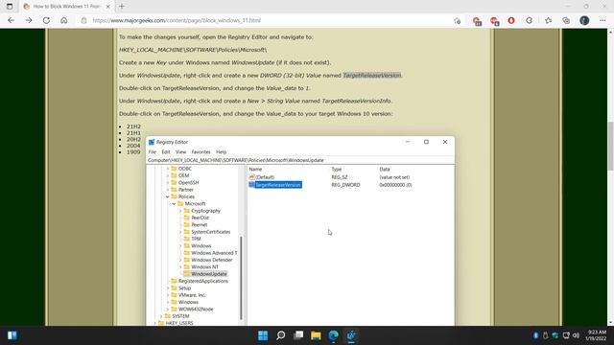The image size is (614, 345).
Task: Close the Registry Editor window
Action: coord(445,142)
